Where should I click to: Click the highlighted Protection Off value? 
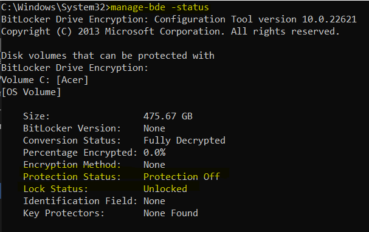[x=182, y=177]
